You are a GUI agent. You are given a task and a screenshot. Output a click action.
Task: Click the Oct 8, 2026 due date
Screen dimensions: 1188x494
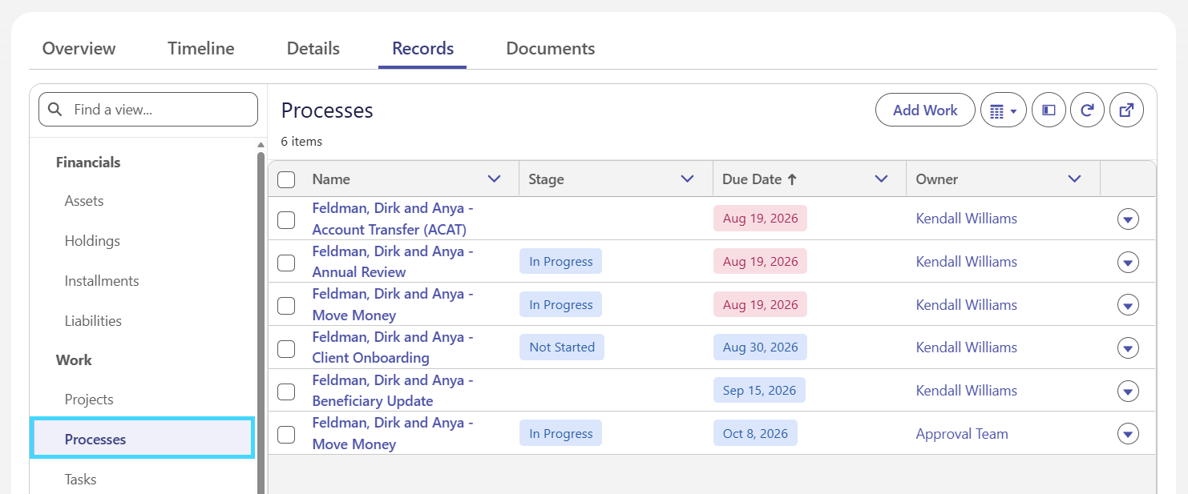click(x=755, y=434)
